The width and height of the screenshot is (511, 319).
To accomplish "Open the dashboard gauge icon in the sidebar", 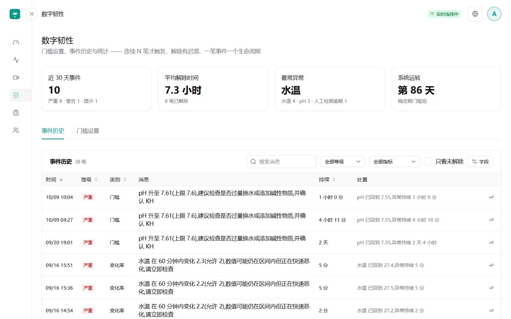I will pyautogui.click(x=16, y=42).
